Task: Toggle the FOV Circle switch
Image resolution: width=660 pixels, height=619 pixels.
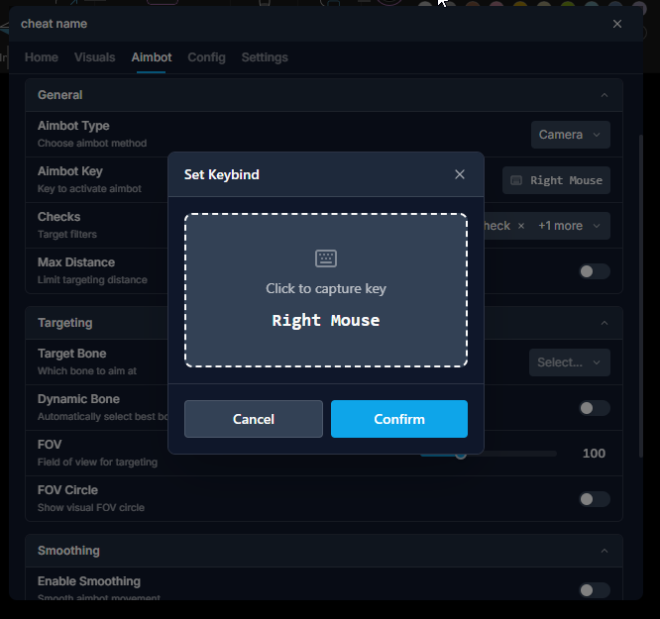Action: (594, 499)
